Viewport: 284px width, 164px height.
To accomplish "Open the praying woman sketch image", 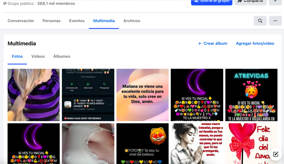I will [197, 143].
